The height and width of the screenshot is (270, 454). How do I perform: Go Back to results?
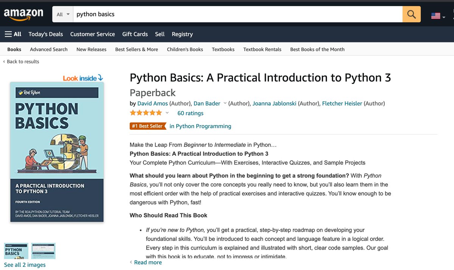(x=21, y=62)
